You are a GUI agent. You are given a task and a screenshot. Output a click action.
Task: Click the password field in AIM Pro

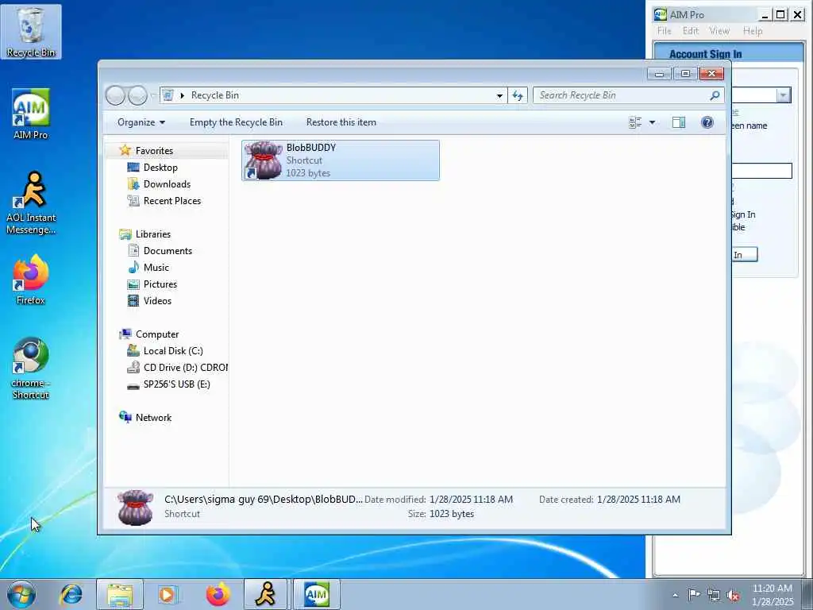[x=761, y=171]
